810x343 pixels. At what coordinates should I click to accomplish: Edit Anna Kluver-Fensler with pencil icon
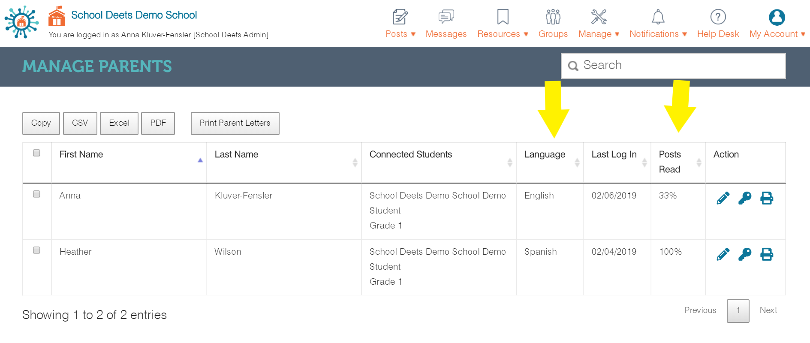[x=723, y=198]
